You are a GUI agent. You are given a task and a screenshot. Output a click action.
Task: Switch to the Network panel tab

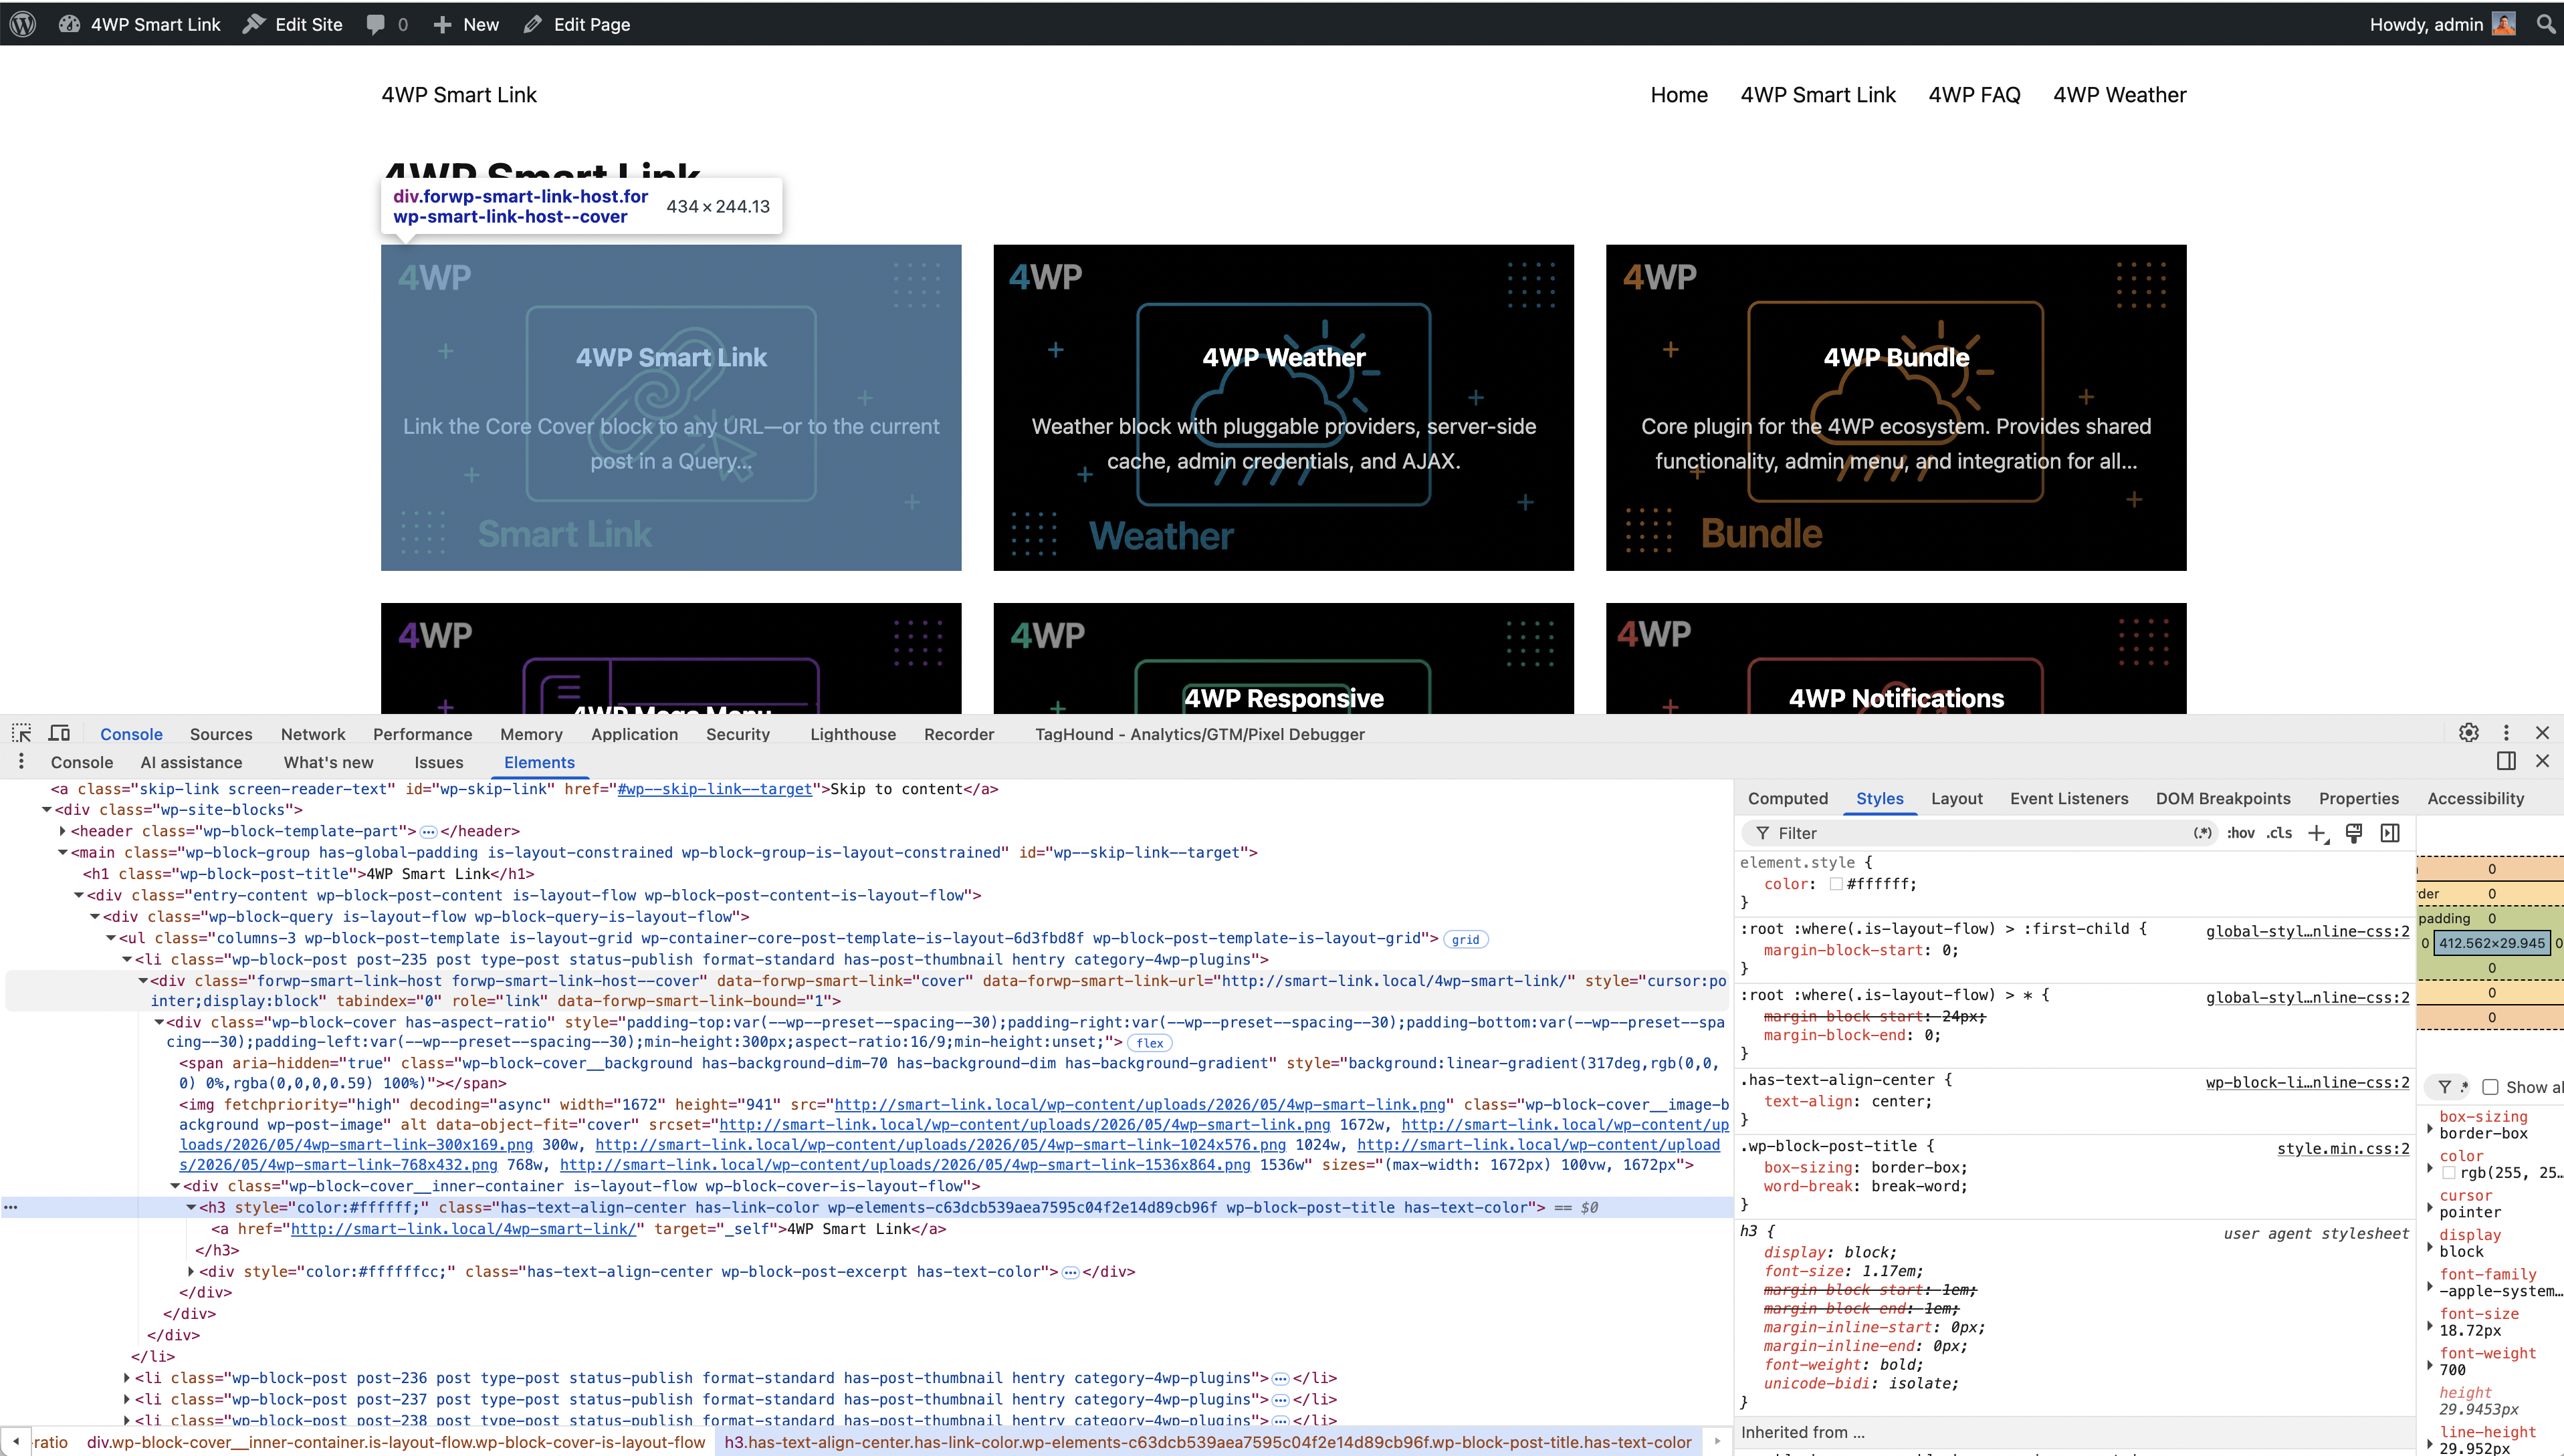(x=313, y=734)
